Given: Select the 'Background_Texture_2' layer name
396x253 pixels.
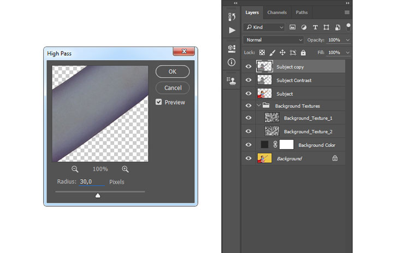Looking at the screenshot, I should (308, 132).
